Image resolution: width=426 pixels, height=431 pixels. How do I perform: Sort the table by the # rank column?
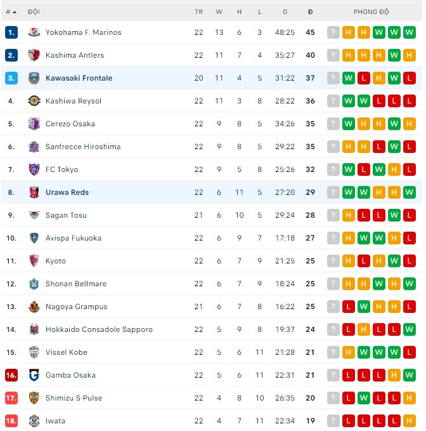pyautogui.click(x=11, y=12)
